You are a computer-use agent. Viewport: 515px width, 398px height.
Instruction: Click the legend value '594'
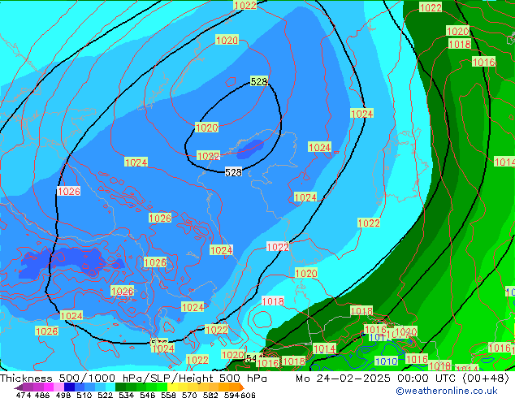(232, 395)
